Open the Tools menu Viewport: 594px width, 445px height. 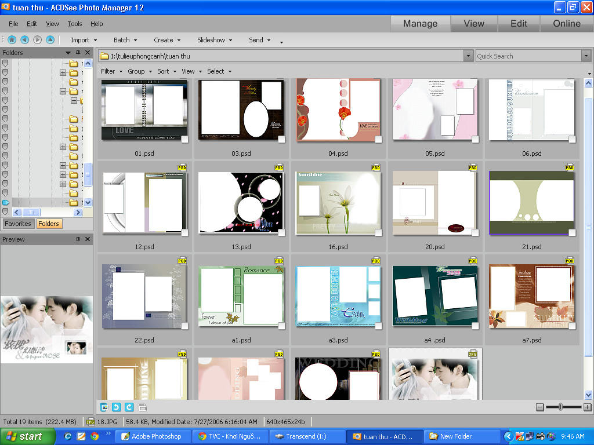[75, 24]
